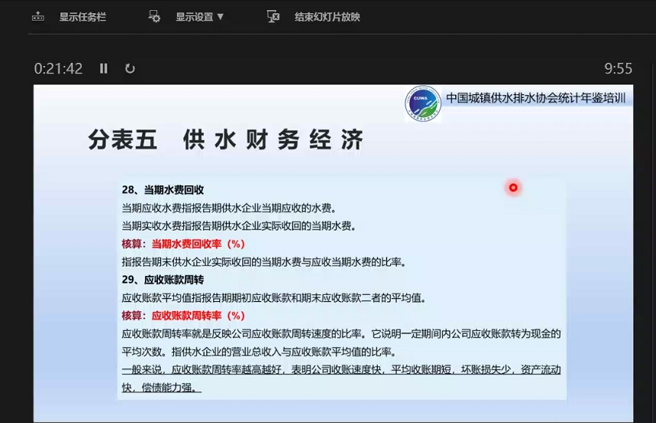Click the red laser pointer dot

click(513, 188)
